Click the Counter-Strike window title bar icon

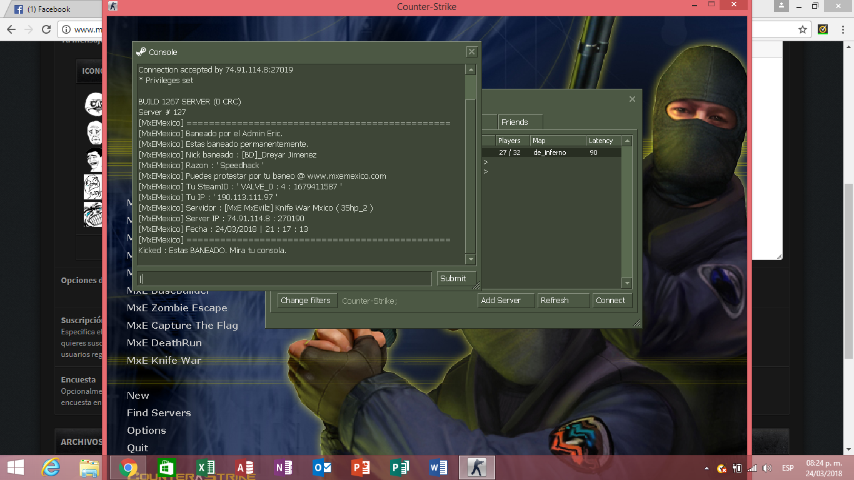tap(113, 6)
